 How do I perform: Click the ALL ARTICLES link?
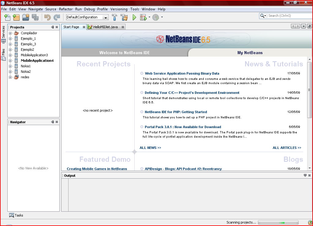(287, 148)
